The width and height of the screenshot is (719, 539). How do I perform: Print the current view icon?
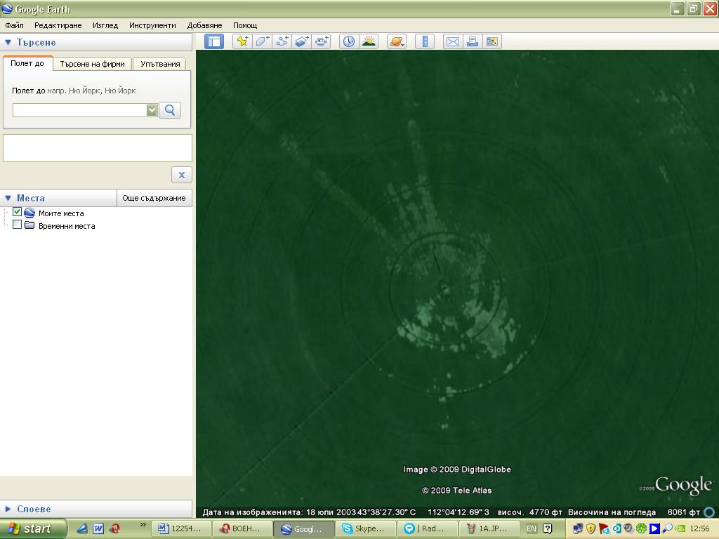(473, 41)
